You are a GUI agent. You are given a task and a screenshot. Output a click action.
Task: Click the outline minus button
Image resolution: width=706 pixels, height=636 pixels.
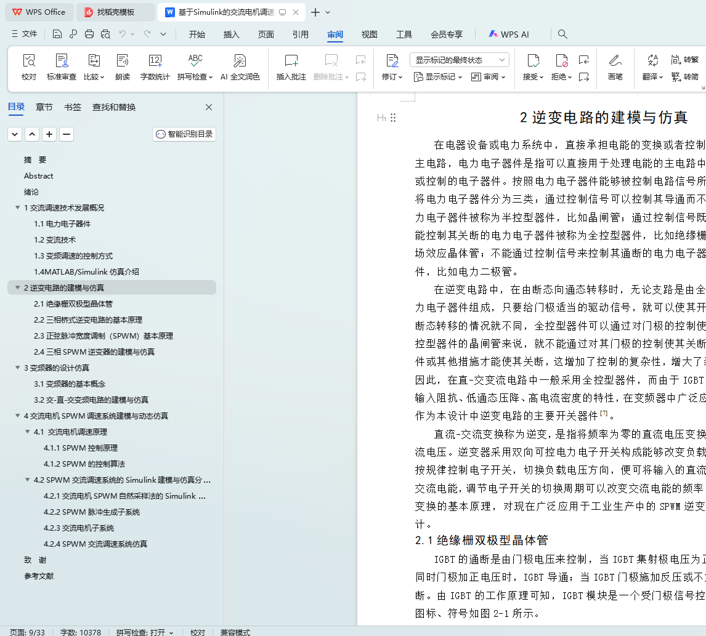coord(66,134)
